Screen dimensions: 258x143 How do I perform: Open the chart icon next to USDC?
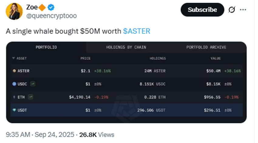pos(33,84)
